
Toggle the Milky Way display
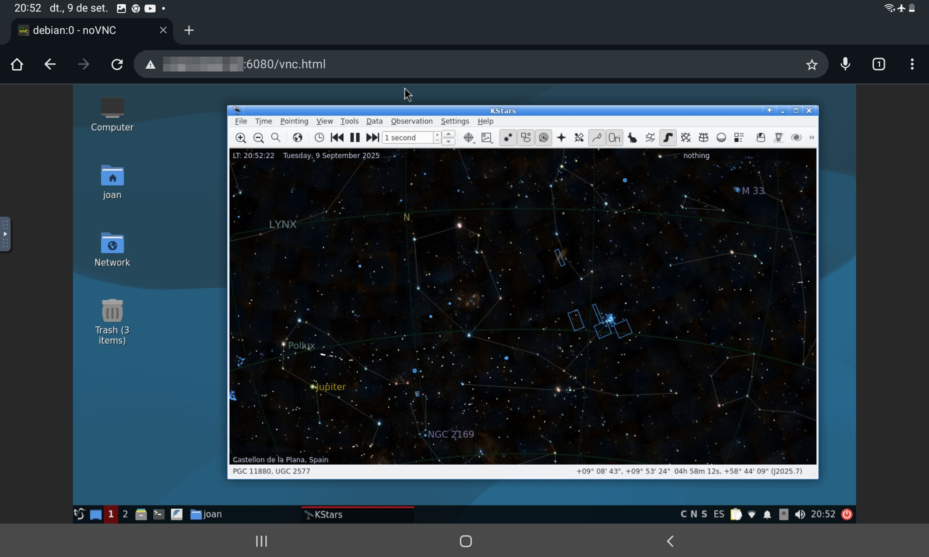click(x=668, y=137)
